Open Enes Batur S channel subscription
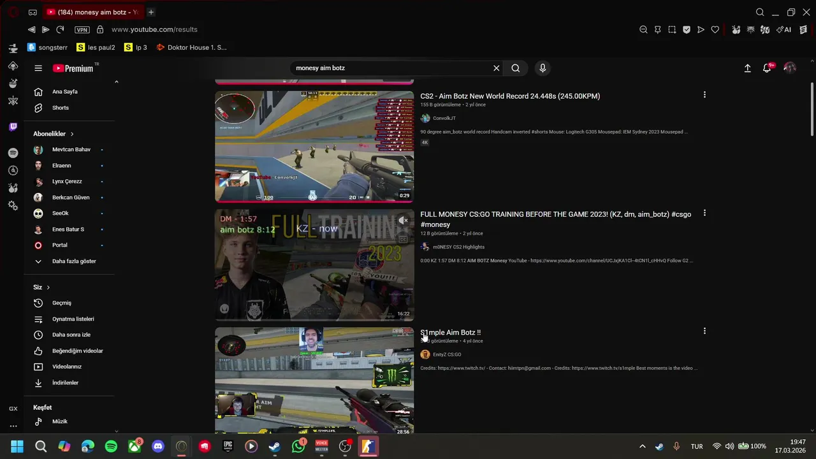This screenshot has height=459, width=816. pos(69,229)
